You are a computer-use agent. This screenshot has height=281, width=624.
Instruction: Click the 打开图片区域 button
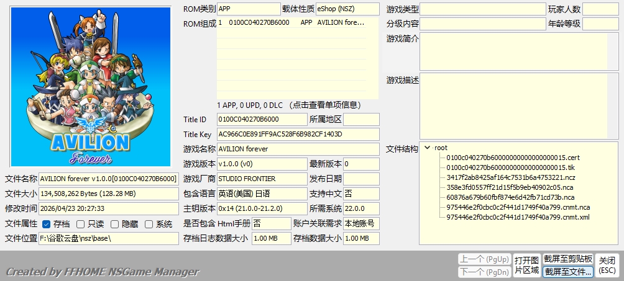point(526,265)
